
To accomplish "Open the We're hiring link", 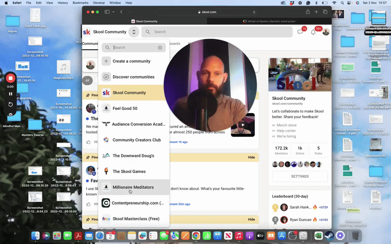I will tap(286, 136).
